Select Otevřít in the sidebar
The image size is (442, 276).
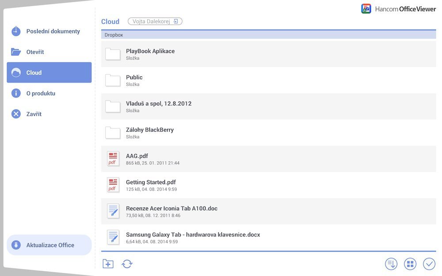(x=49, y=52)
